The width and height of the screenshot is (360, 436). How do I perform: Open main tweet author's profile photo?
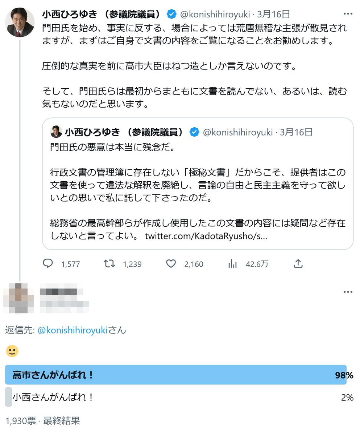20,23
